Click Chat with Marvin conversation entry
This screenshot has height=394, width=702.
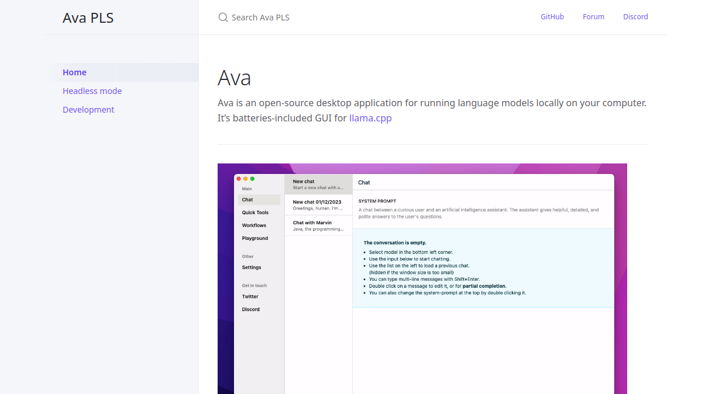(318, 225)
